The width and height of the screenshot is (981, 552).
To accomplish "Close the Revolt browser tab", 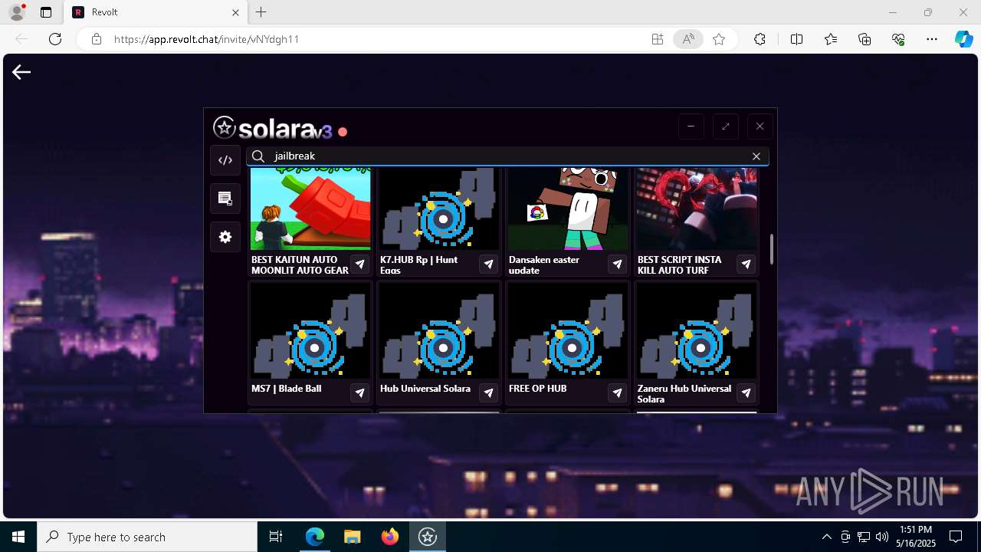I will pos(236,12).
